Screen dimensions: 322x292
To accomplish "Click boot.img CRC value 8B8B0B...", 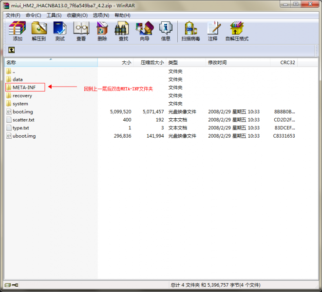I will (x=284, y=111).
